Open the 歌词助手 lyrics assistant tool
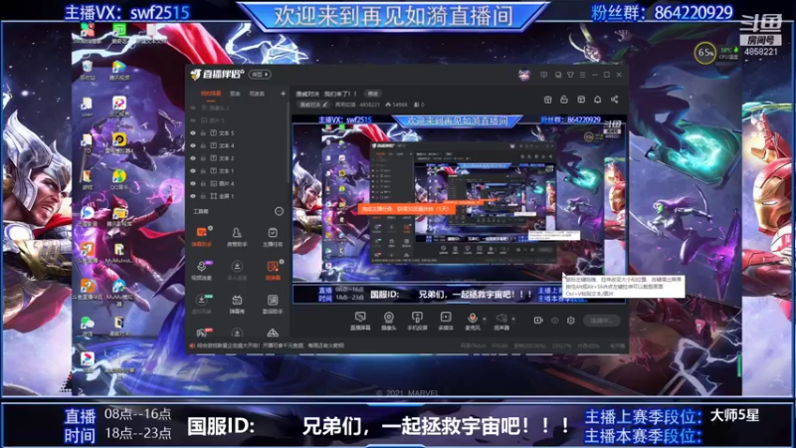The height and width of the screenshot is (448, 796). [x=273, y=304]
